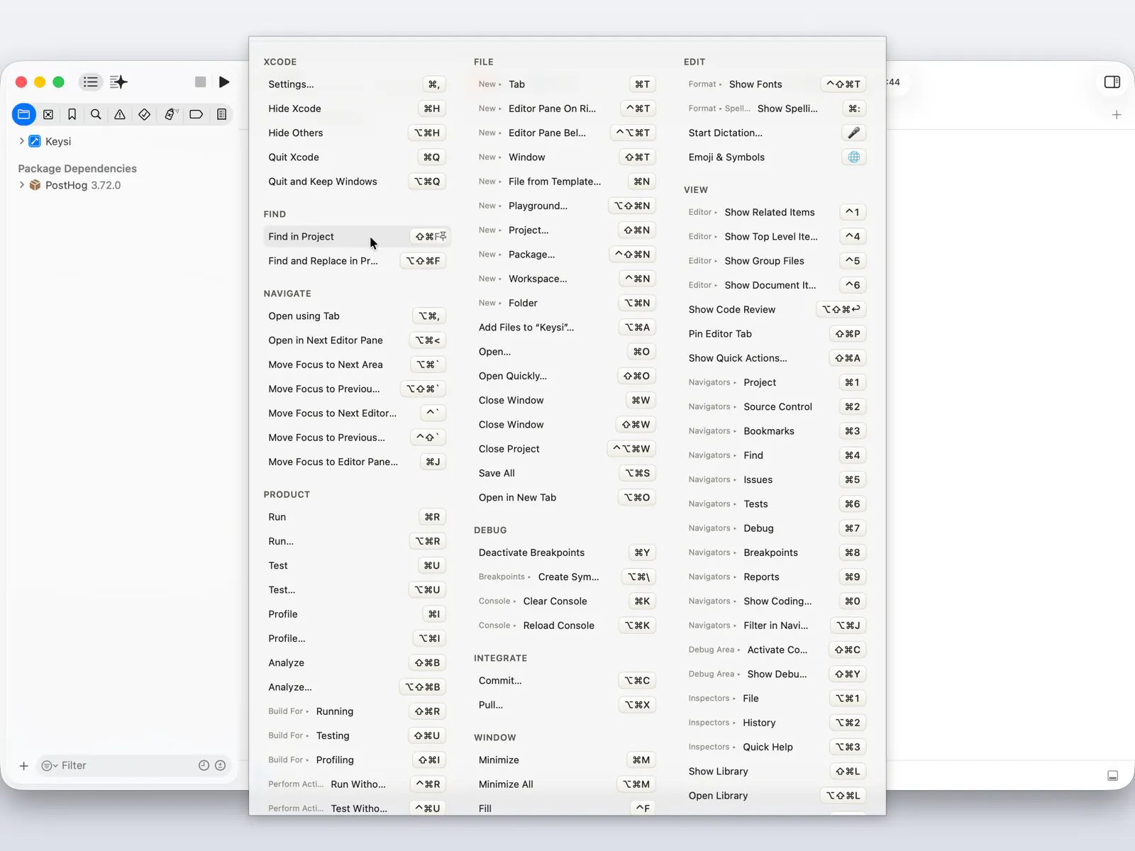Click the Stop button in toolbar
This screenshot has width=1135, height=851.
(x=201, y=82)
